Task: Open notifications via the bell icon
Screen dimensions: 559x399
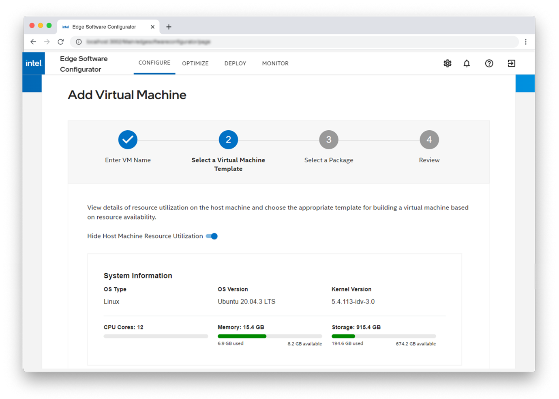Action: tap(467, 63)
